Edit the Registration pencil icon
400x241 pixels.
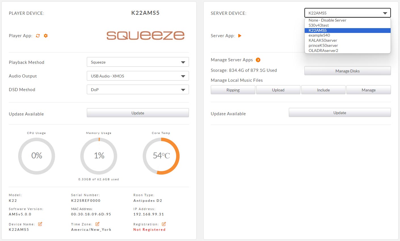(164, 224)
